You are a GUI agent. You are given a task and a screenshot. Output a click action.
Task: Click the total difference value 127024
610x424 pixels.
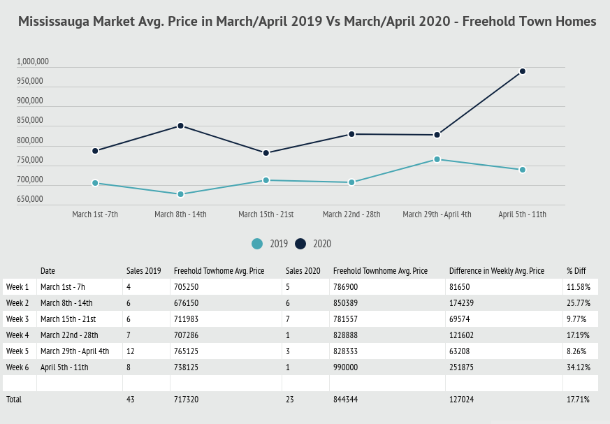coord(461,399)
